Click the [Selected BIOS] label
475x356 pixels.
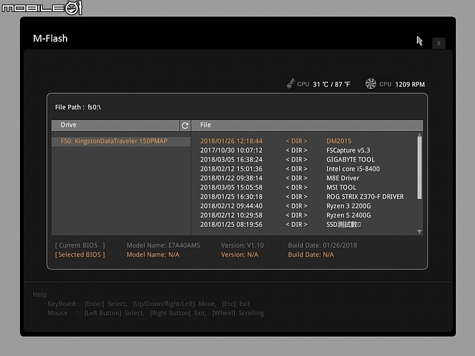tap(80, 255)
